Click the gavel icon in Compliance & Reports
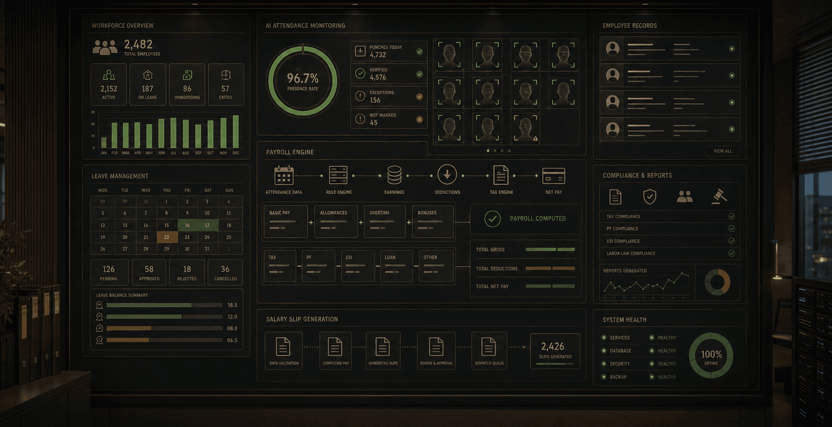Image resolution: width=832 pixels, height=427 pixels. [x=719, y=196]
